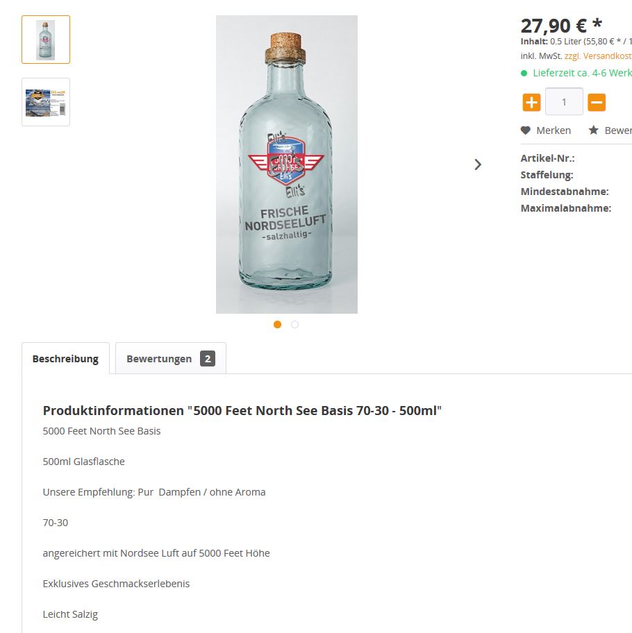Click the main Nordseeluft bottle image
Viewport: 632px width, 633px height.
(287, 164)
